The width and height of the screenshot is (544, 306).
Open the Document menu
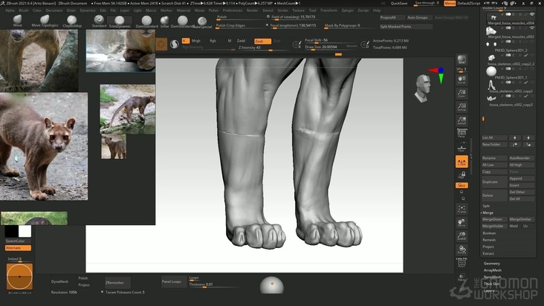pyautogui.click(x=54, y=10)
